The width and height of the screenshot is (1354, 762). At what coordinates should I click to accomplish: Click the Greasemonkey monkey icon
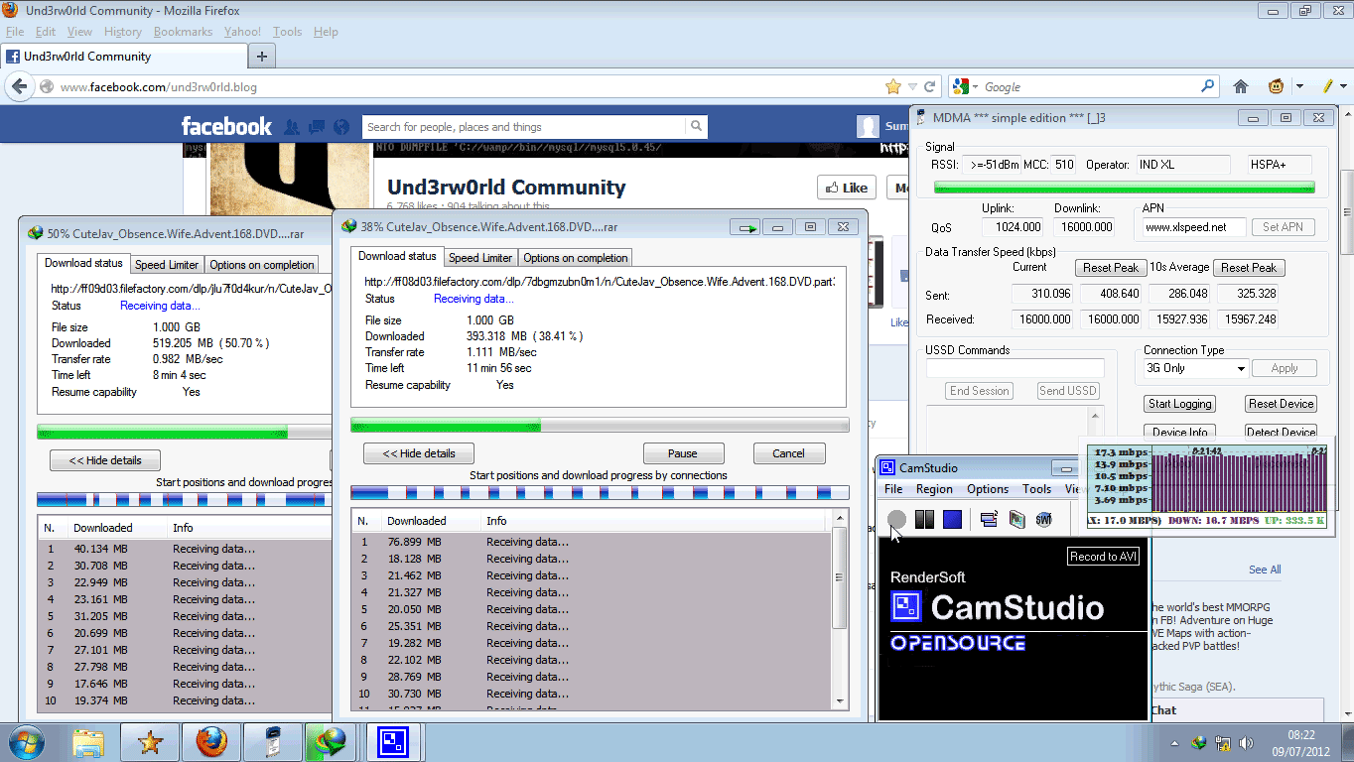tap(1277, 86)
